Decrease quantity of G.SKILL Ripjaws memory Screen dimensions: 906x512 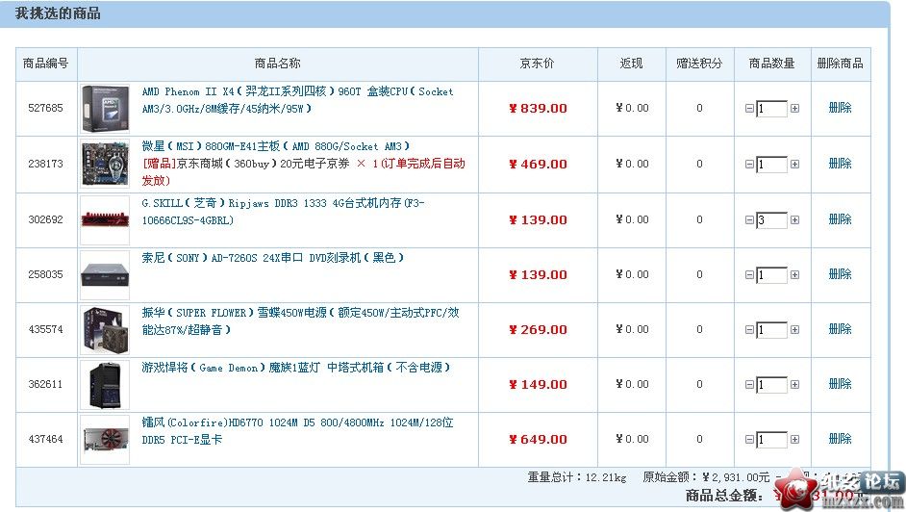coord(749,220)
